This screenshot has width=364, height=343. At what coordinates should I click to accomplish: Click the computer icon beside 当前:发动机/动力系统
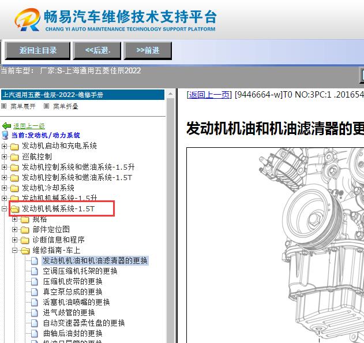tap(5, 135)
